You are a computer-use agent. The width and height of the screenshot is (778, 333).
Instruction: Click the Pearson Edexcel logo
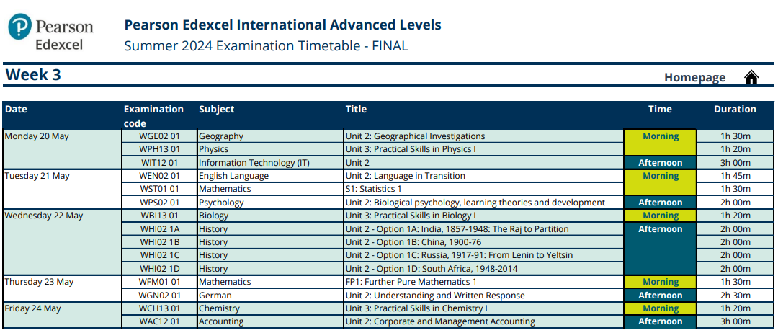click(52, 33)
